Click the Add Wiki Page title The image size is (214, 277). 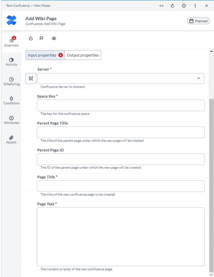tap(41, 19)
